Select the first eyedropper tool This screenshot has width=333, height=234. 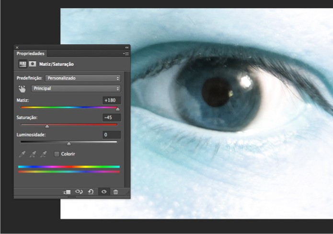pyautogui.click(x=22, y=154)
